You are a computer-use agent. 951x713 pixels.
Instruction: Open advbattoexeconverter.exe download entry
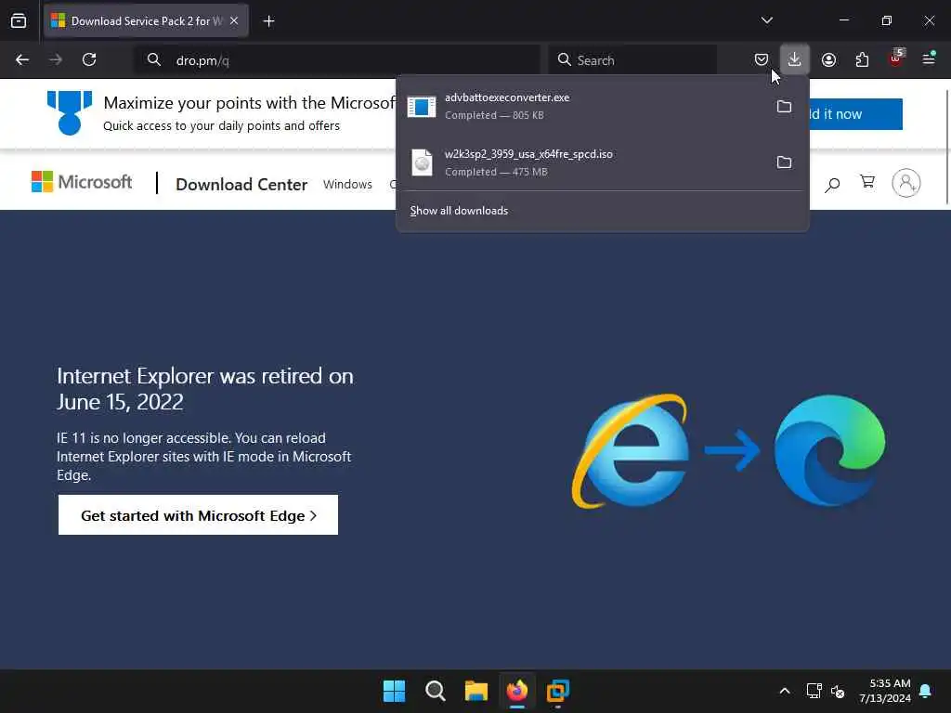coord(582,106)
